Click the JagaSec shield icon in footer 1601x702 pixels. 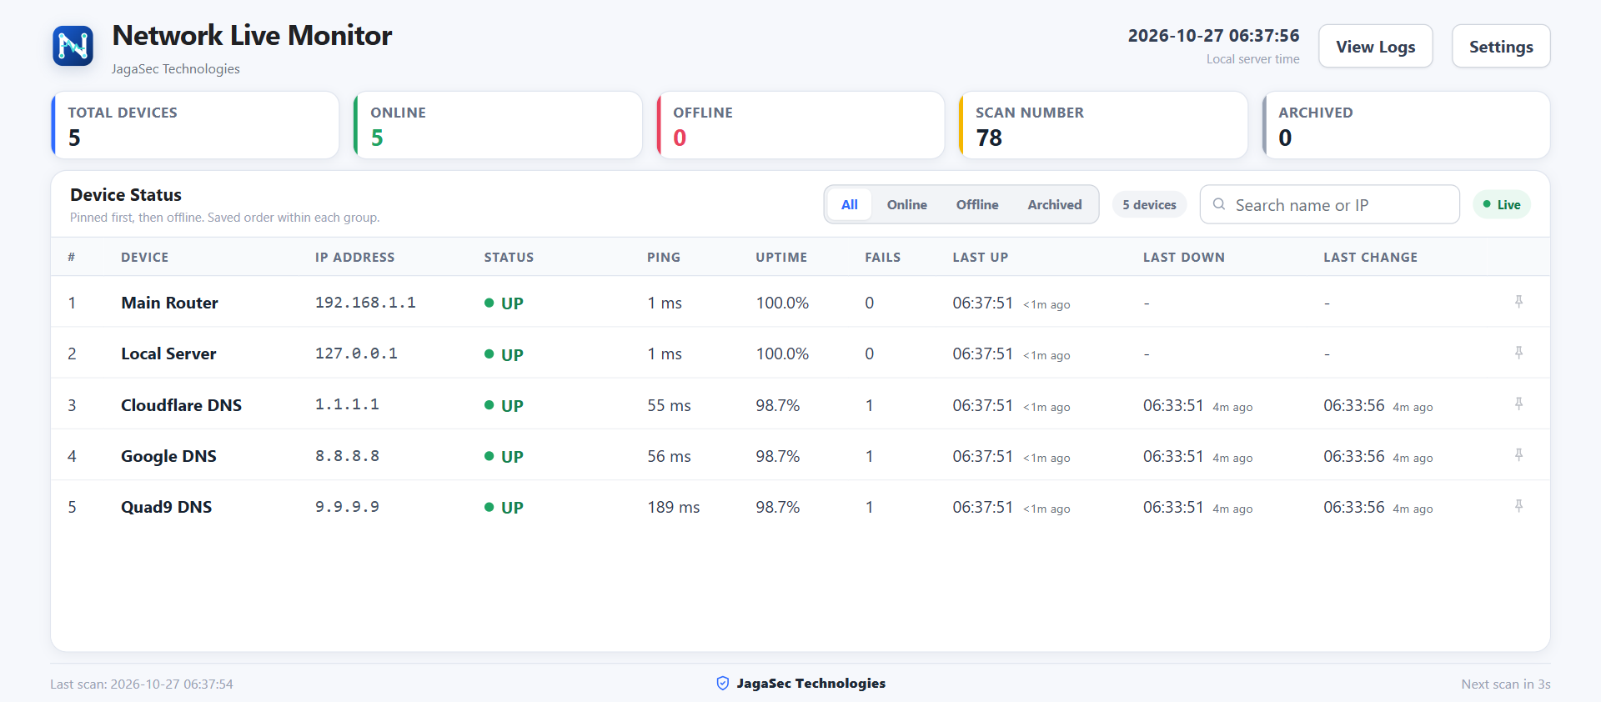[723, 684]
